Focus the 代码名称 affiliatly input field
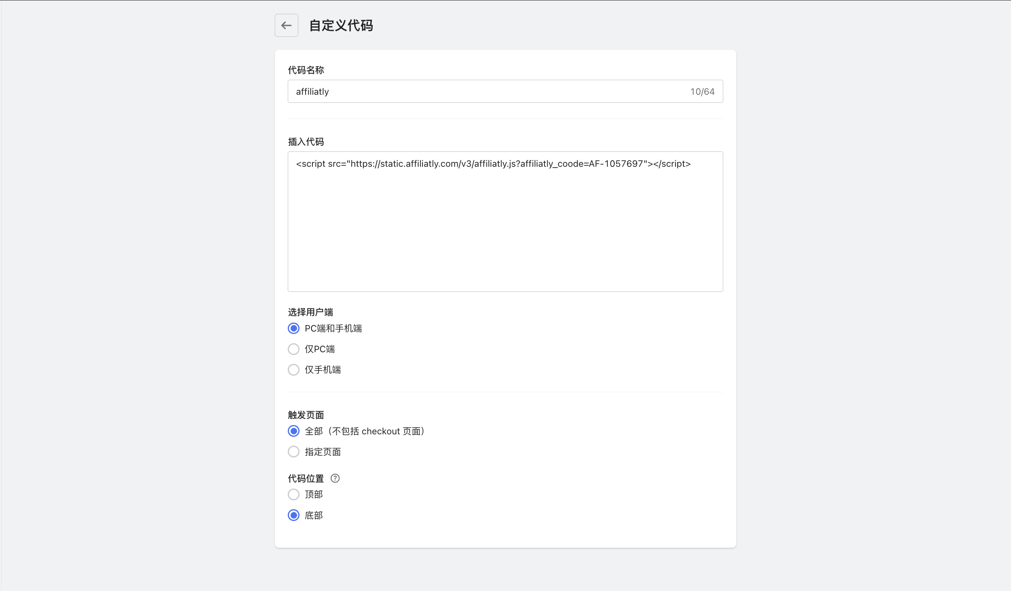Screen dimensions: 1011x591 point(505,91)
